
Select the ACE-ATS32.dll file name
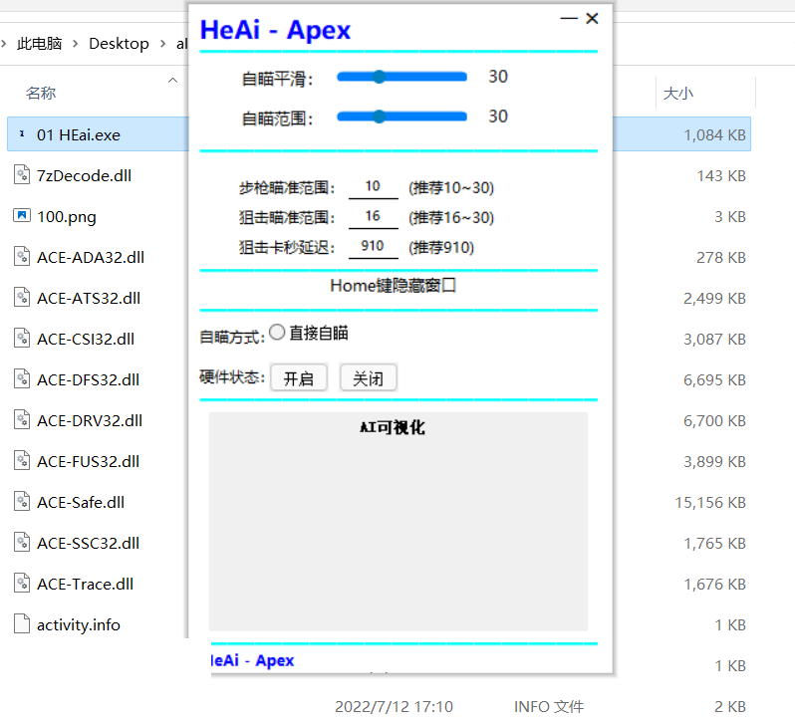(x=89, y=299)
